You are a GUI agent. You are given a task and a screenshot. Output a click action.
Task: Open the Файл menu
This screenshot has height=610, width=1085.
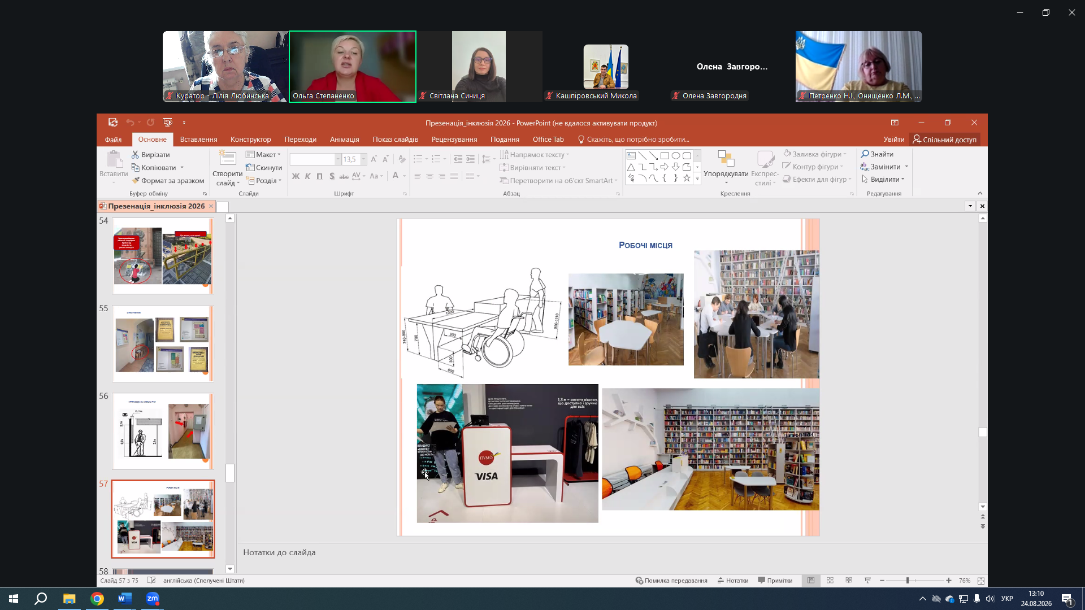pos(113,140)
